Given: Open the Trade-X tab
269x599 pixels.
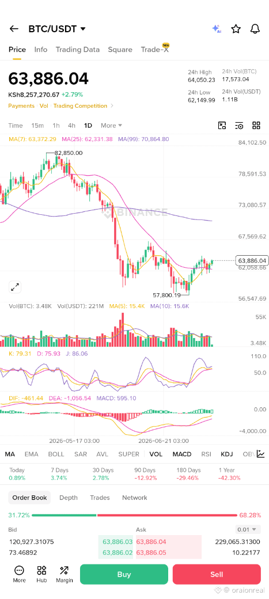Looking at the screenshot, I should tap(155, 50).
